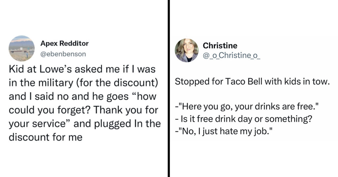Select the last line "discount for me"
This screenshot has width=338, height=177.
pyautogui.click(x=46, y=137)
